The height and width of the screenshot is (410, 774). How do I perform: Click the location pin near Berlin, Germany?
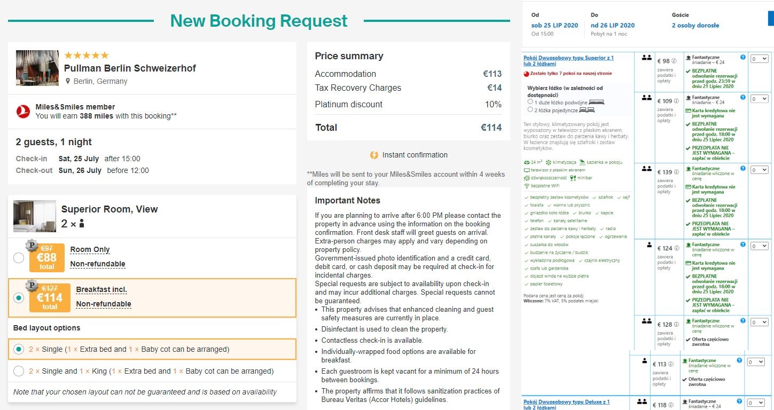[68, 82]
